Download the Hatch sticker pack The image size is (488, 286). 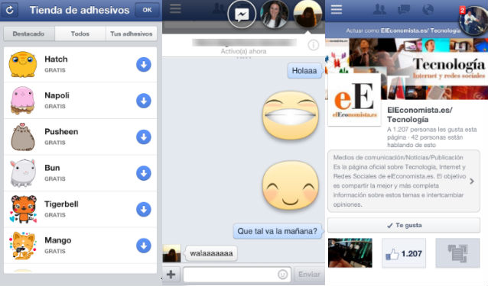coord(144,65)
